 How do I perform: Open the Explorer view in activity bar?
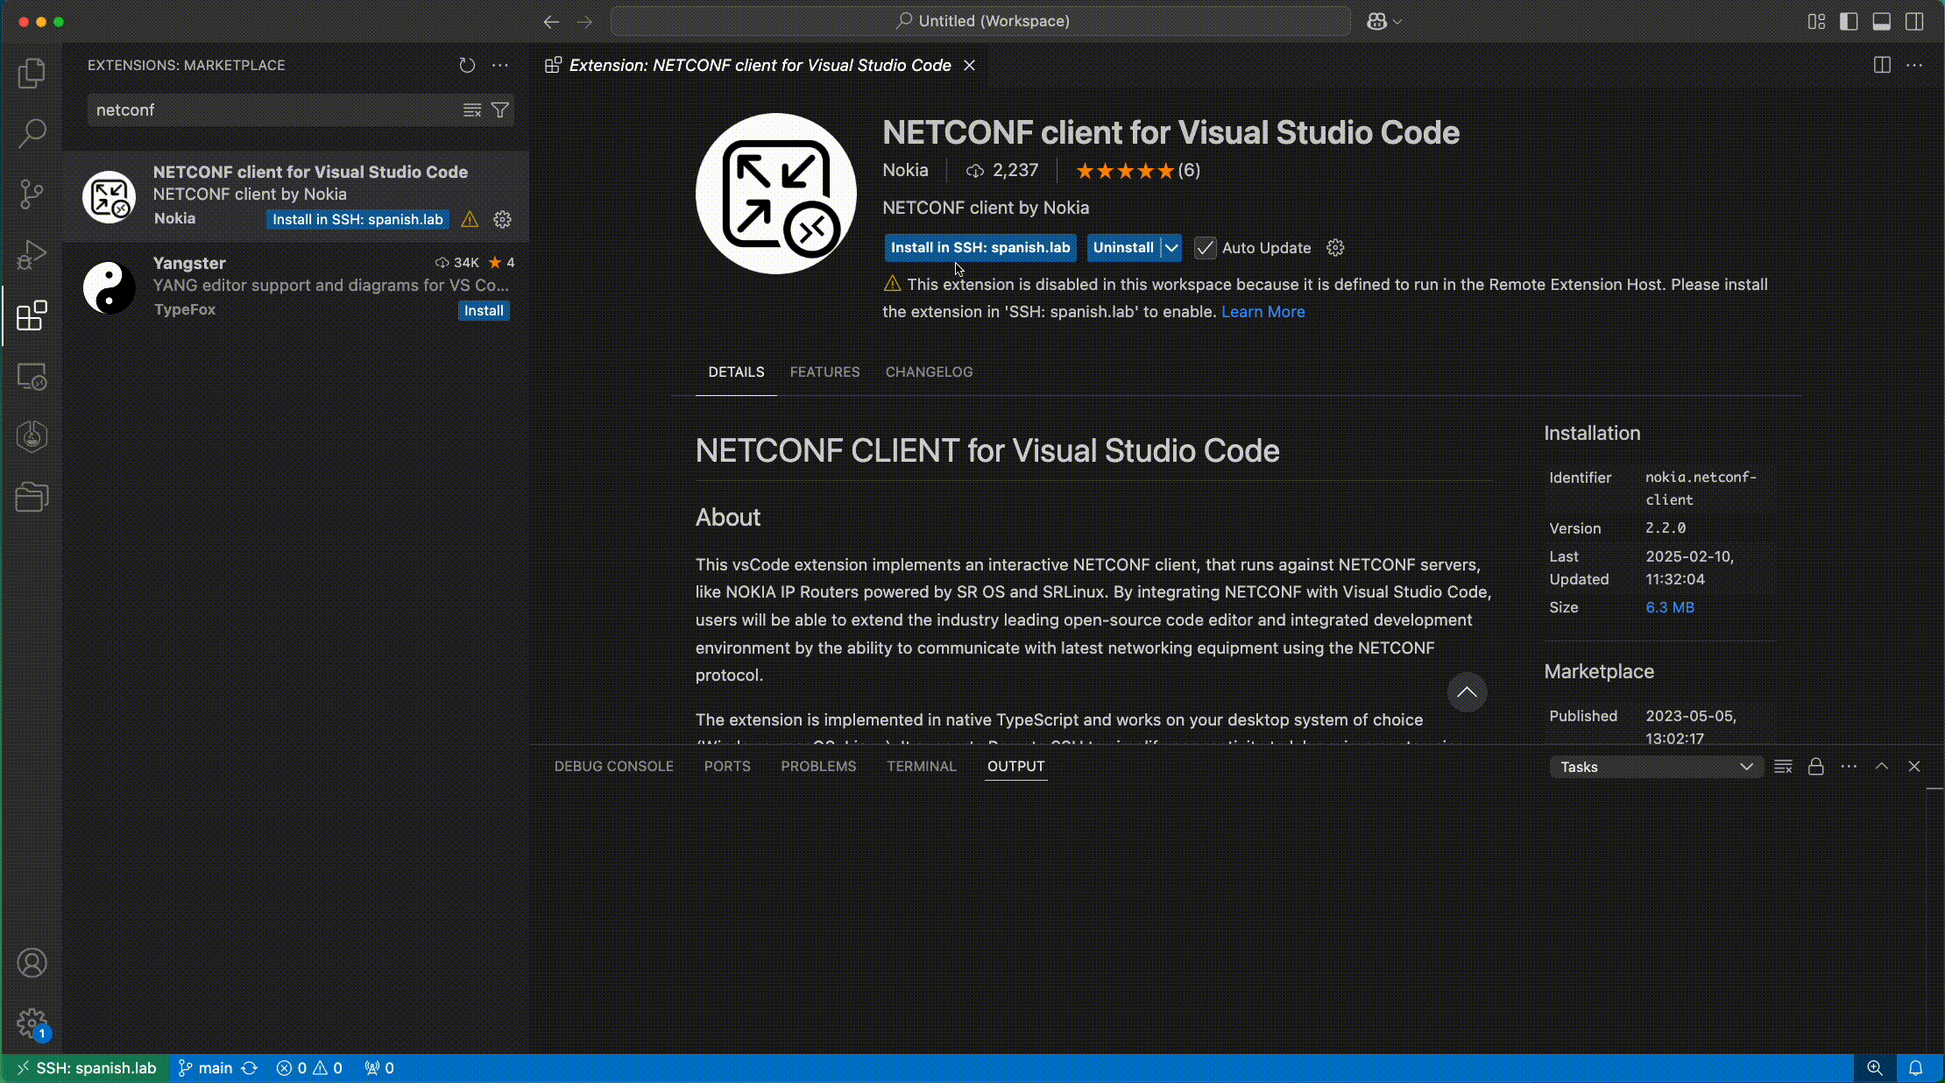(x=32, y=74)
